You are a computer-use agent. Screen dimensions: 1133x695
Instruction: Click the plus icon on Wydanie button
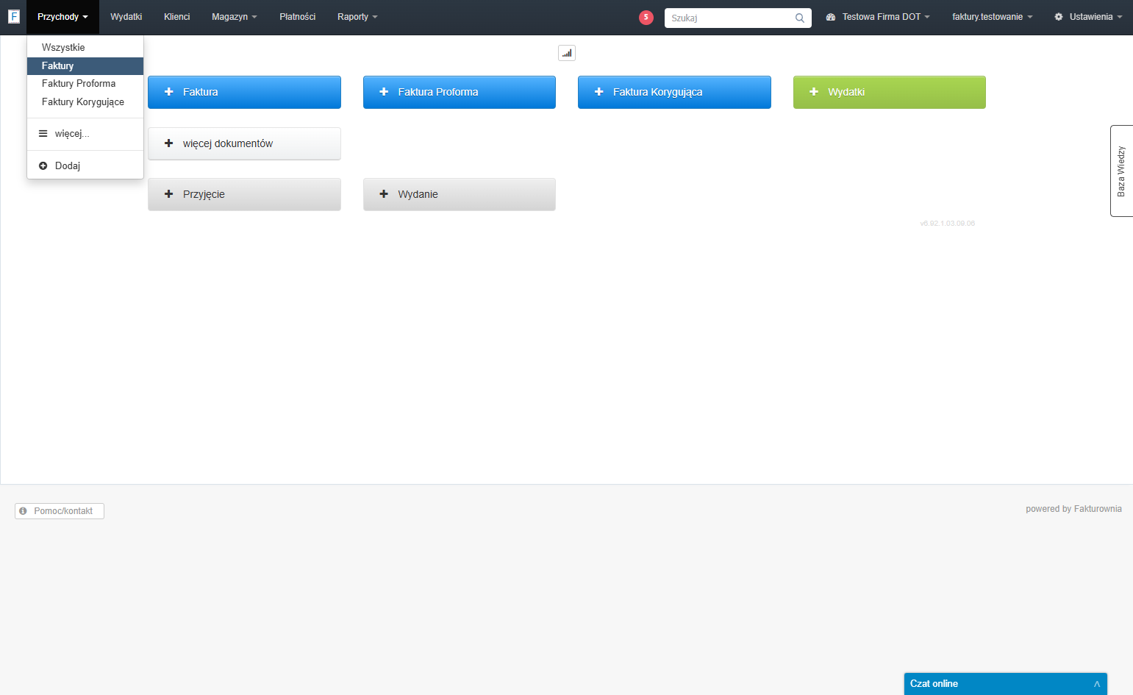[x=384, y=194]
